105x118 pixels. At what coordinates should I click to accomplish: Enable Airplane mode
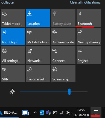(x=63, y=37)
